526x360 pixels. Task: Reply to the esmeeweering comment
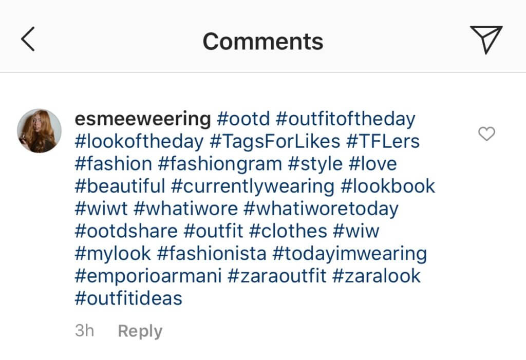point(140,331)
